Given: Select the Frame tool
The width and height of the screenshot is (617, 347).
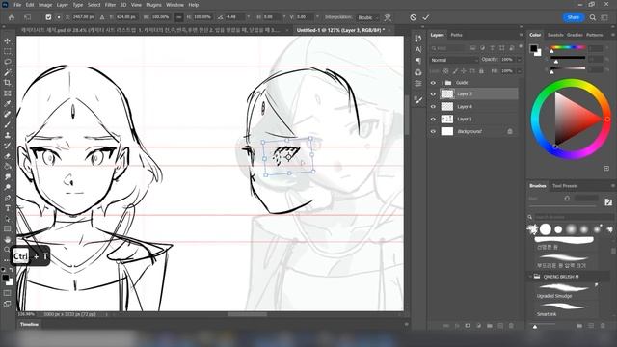Looking at the screenshot, I should pyautogui.click(x=7, y=93).
